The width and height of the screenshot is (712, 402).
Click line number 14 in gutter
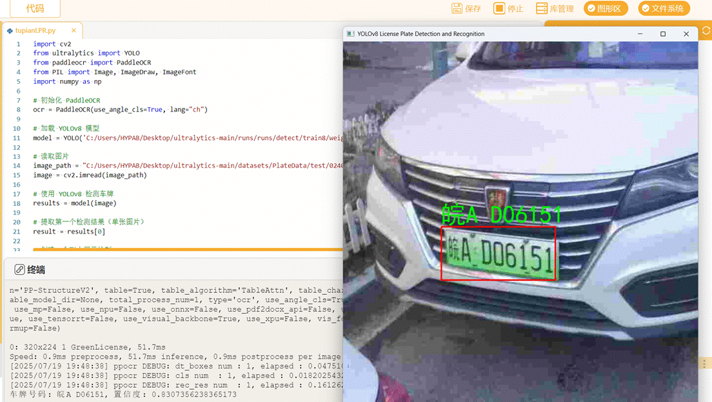click(17, 166)
